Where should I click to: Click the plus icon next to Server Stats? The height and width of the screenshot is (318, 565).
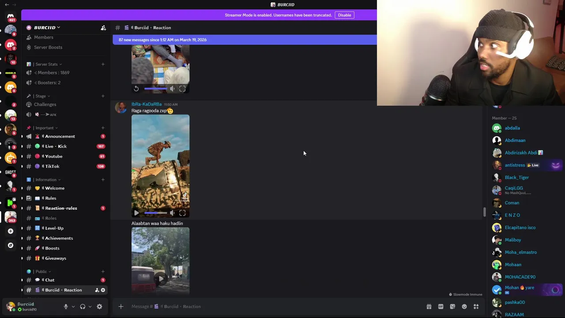click(103, 64)
